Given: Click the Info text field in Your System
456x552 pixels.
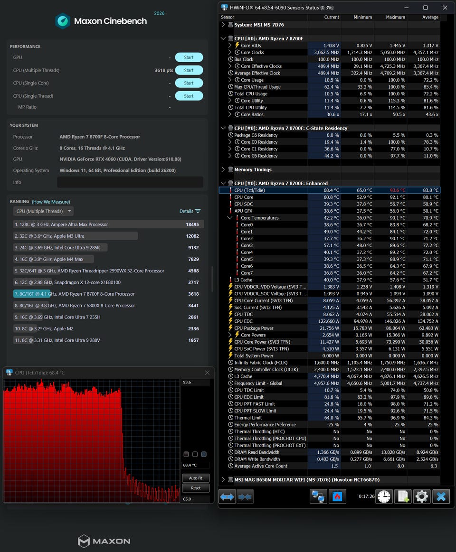Looking at the screenshot, I should point(130,182).
